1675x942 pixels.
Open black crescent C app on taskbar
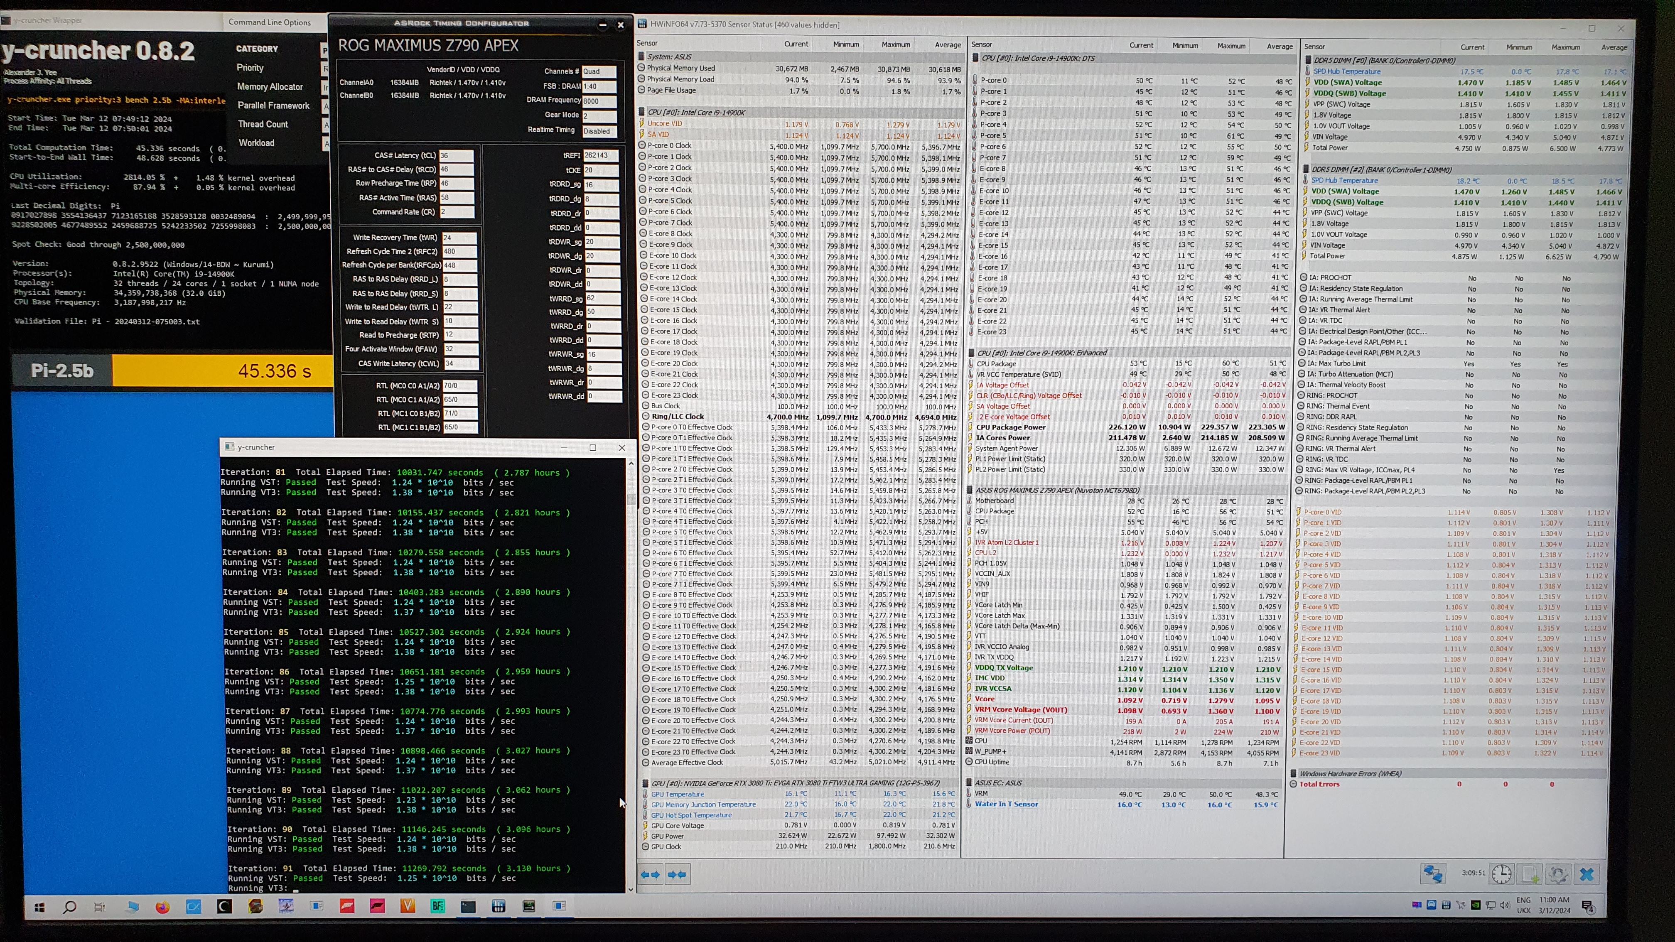coord(224,906)
